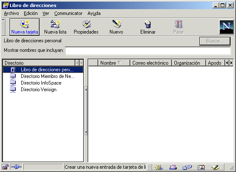
Task: Sort by the Nombre column header
Action: click(114, 63)
